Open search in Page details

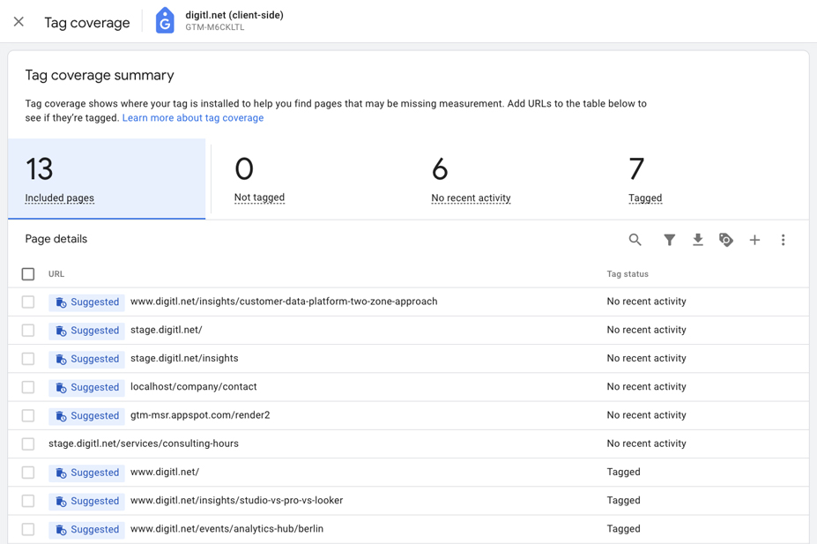tap(635, 240)
